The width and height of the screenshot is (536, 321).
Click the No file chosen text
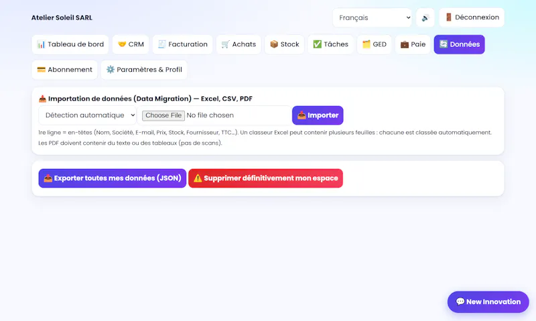pyautogui.click(x=210, y=115)
